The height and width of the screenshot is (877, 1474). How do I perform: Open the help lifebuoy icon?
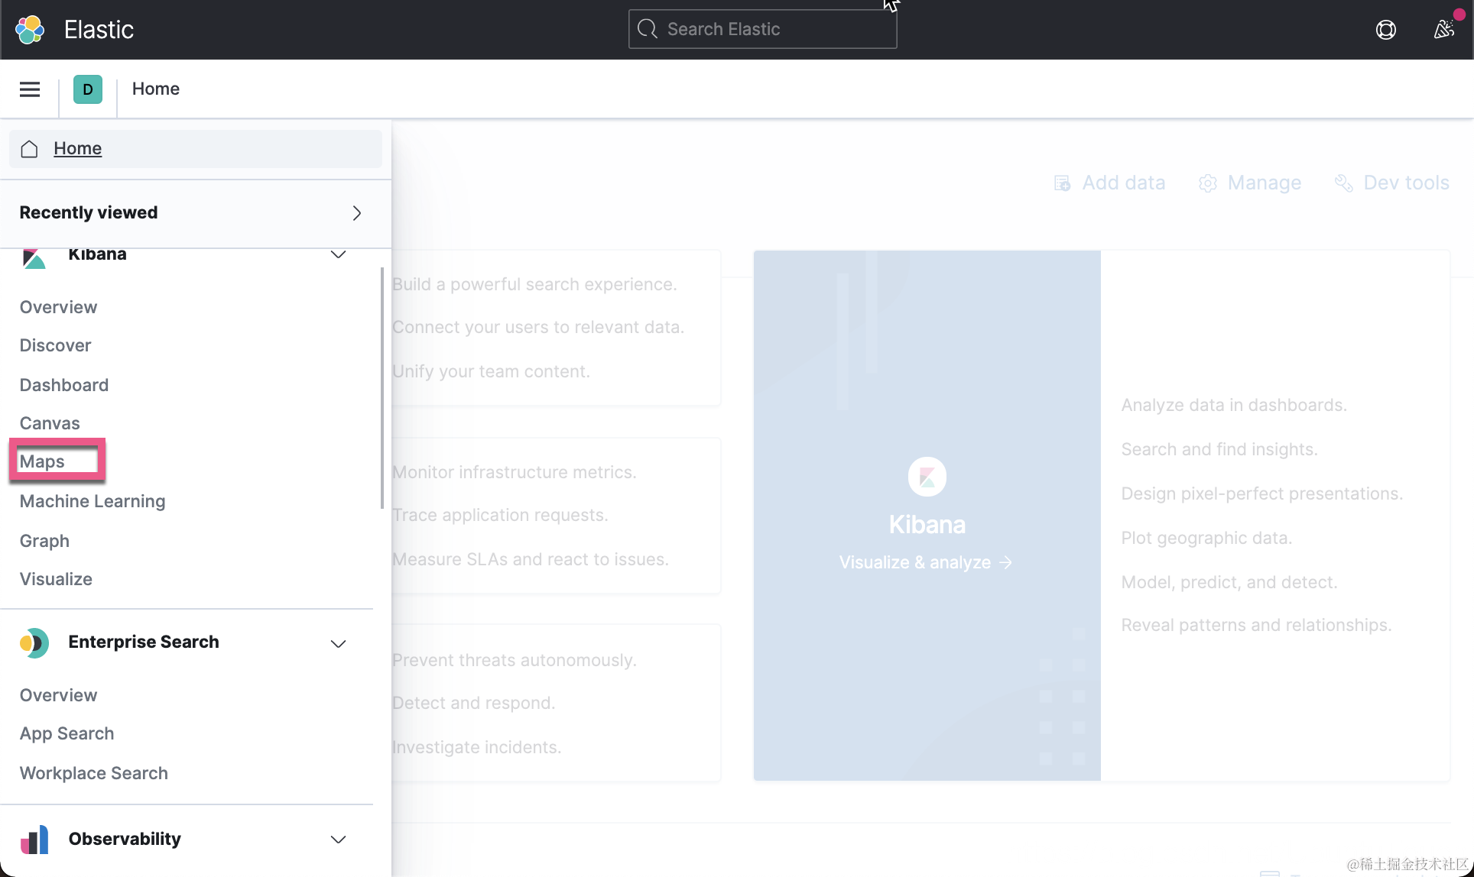click(x=1385, y=30)
